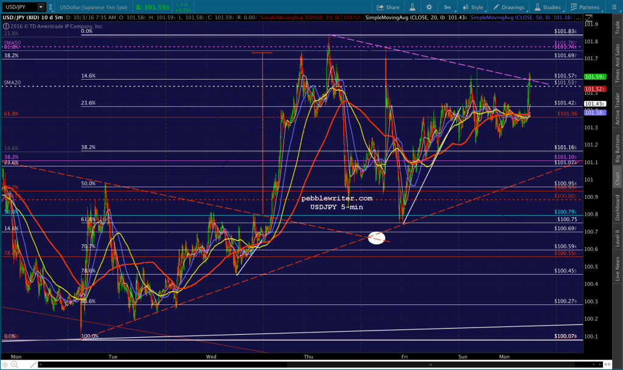Viewport: 623px width, 370px height.
Task: Click SimpleMovingAvg (CLOSE, 20, 0) study label
Action: [x=405, y=18]
